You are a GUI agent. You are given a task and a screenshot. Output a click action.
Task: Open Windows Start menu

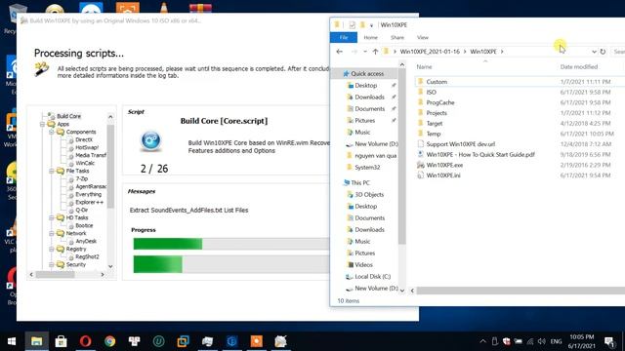[x=12, y=341]
